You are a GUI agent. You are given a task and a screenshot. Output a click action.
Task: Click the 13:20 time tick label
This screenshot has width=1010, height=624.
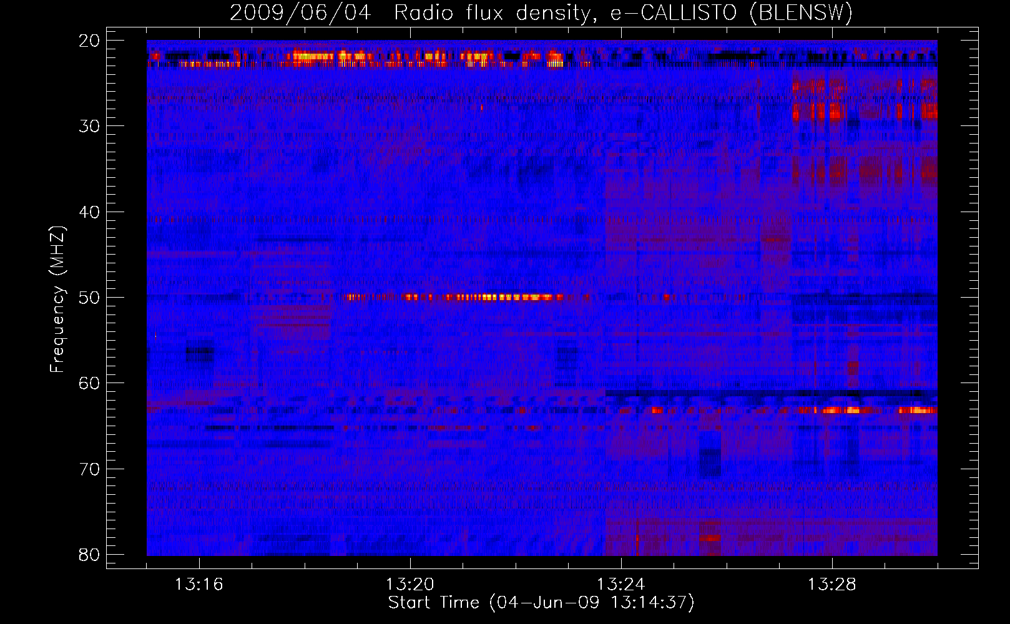coord(410,585)
